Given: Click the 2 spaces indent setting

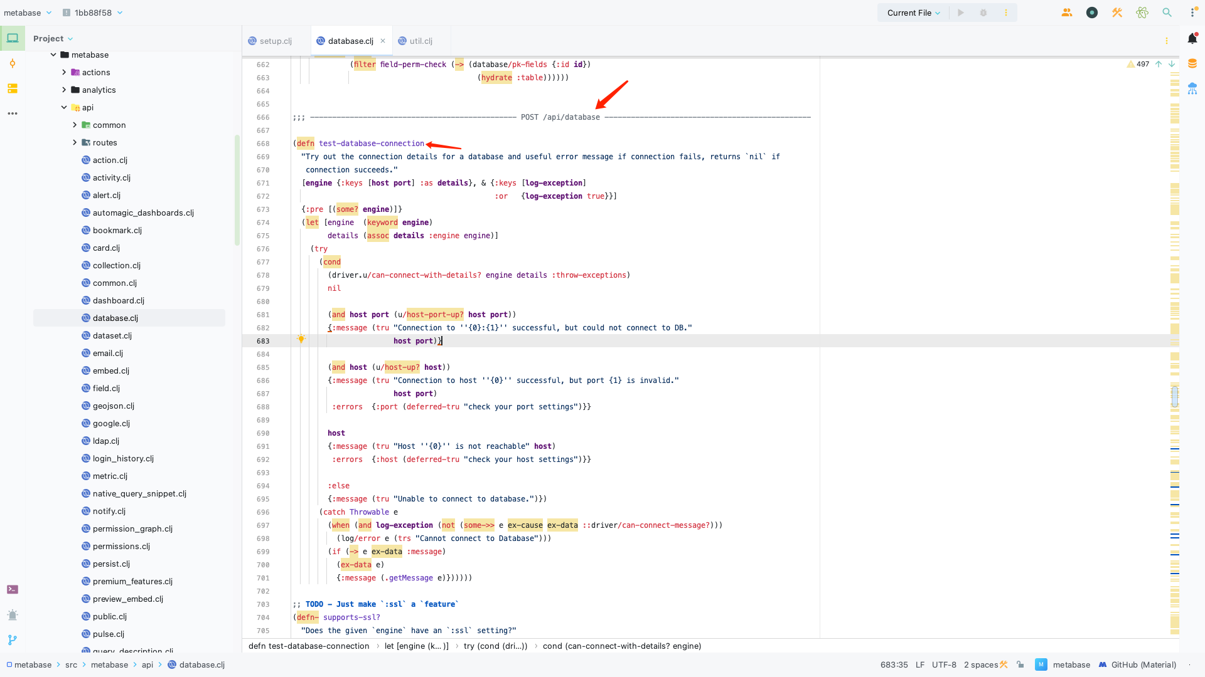Looking at the screenshot, I should 980,664.
